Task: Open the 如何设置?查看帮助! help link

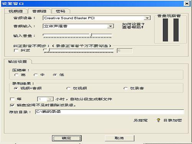Action: click(x=133, y=26)
